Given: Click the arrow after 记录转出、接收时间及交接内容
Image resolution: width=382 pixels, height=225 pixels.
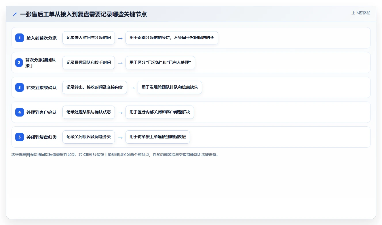Looking at the screenshot, I should (132, 88).
